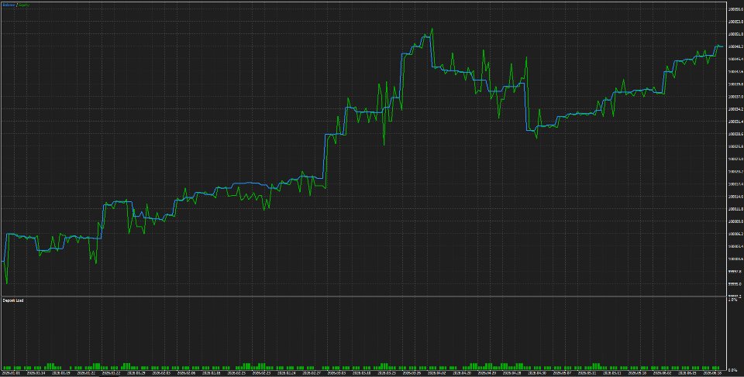Click the 2026.01.01 first date label
This screenshot has height=377, width=744.
click(x=10, y=373)
